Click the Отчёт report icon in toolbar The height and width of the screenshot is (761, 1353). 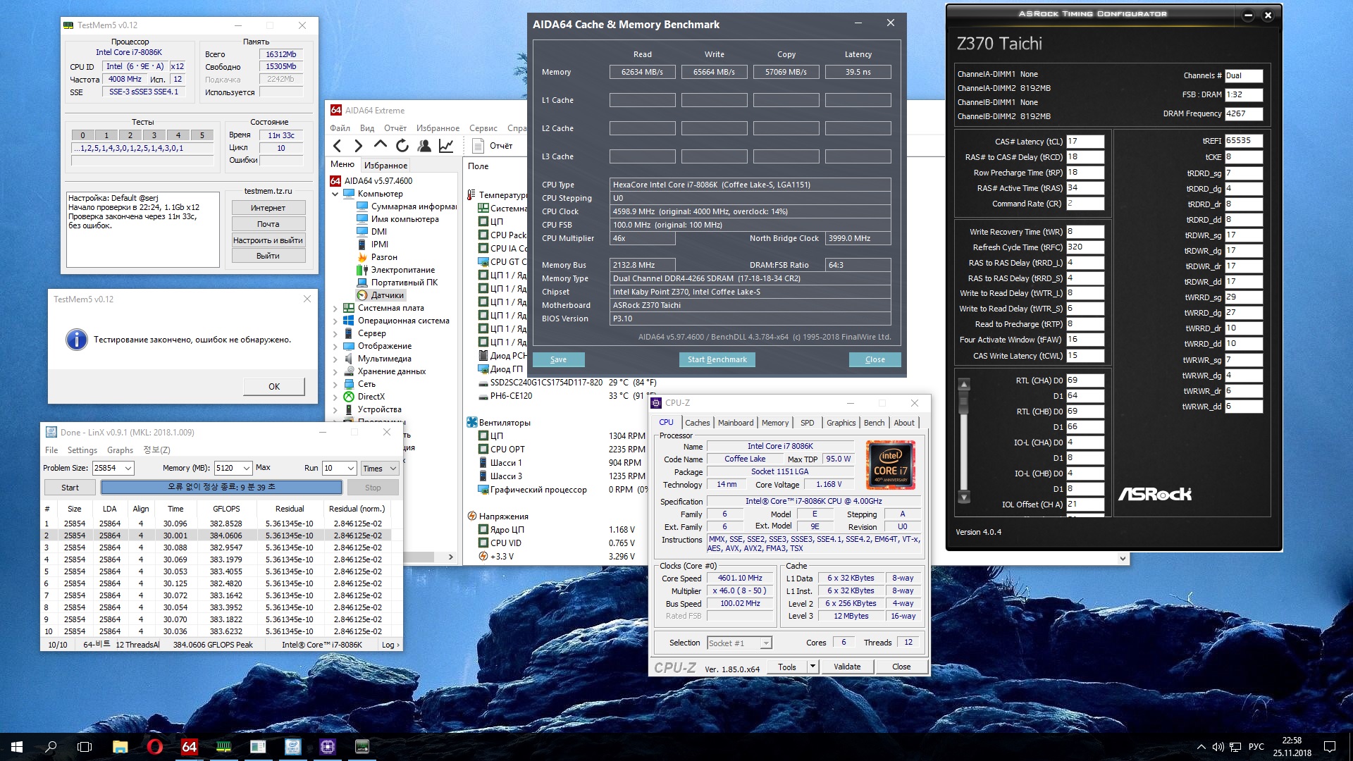[478, 146]
